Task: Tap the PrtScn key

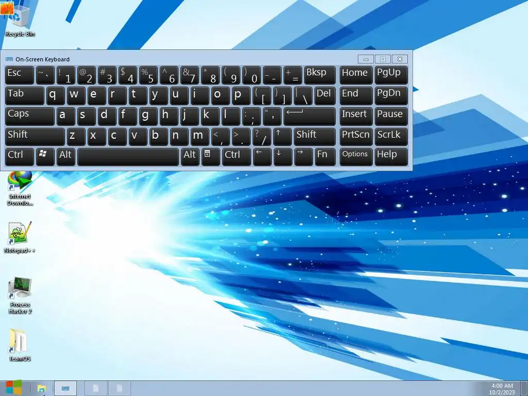Action: click(x=356, y=136)
